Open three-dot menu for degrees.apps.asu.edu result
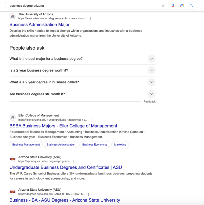 click(x=88, y=194)
